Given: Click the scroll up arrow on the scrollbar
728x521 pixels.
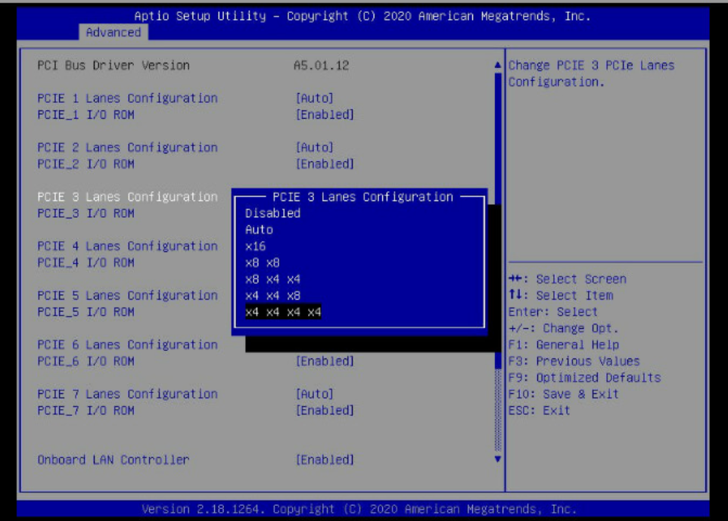Looking at the screenshot, I should (x=497, y=66).
